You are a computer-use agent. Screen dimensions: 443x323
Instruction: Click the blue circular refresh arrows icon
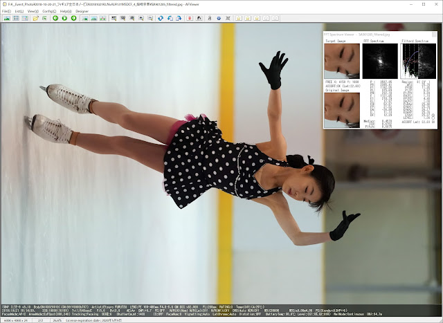point(161,18)
